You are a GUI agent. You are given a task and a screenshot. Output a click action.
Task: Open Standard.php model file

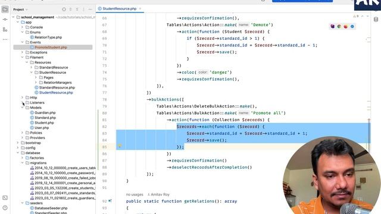click(x=45, y=118)
